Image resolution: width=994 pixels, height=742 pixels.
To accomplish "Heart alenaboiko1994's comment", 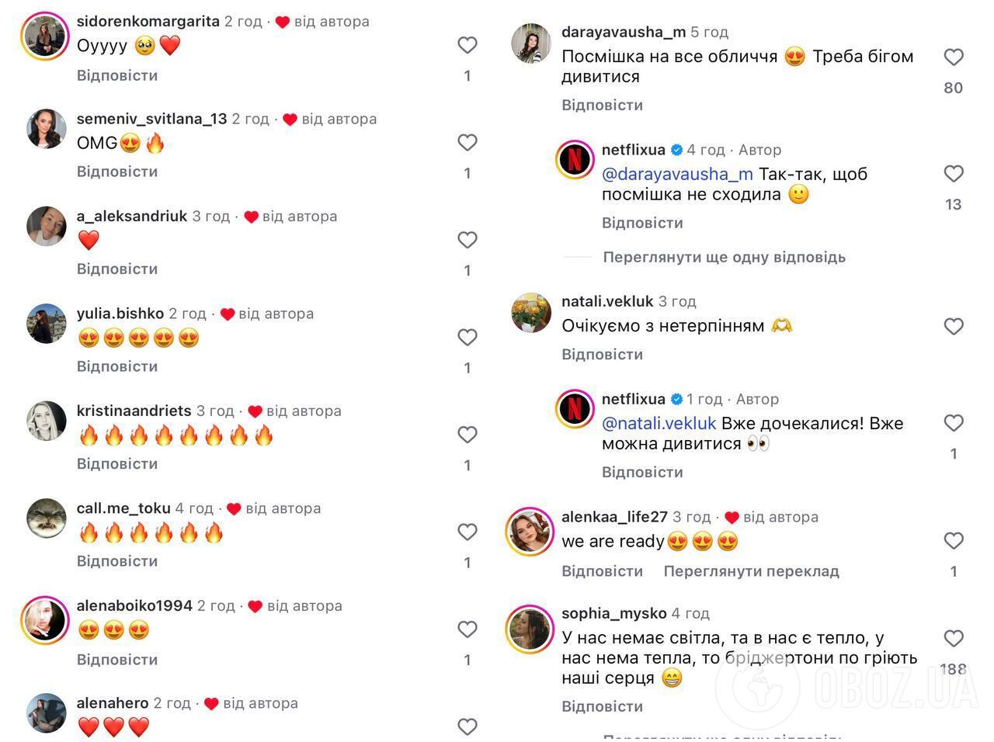I will coord(467,629).
